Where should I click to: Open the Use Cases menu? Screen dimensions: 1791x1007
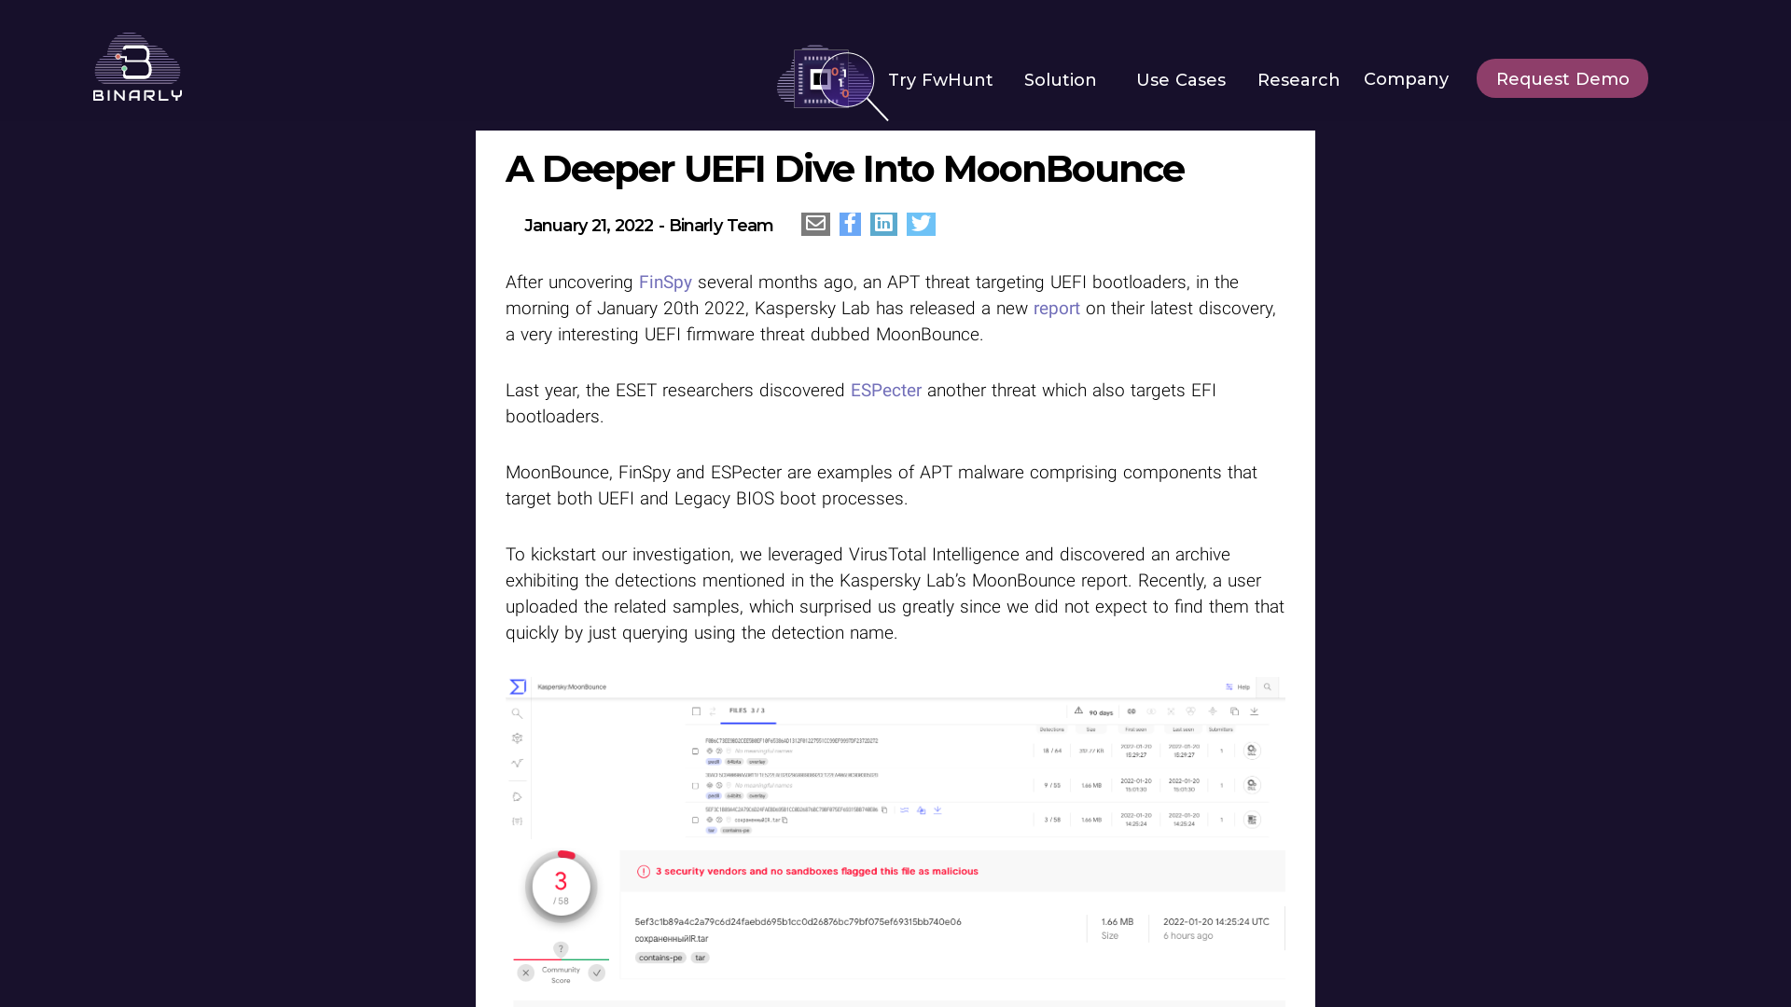coord(1181,80)
